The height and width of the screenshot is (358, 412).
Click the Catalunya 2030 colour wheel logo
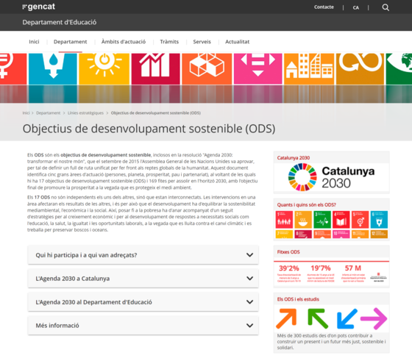click(x=302, y=177)
